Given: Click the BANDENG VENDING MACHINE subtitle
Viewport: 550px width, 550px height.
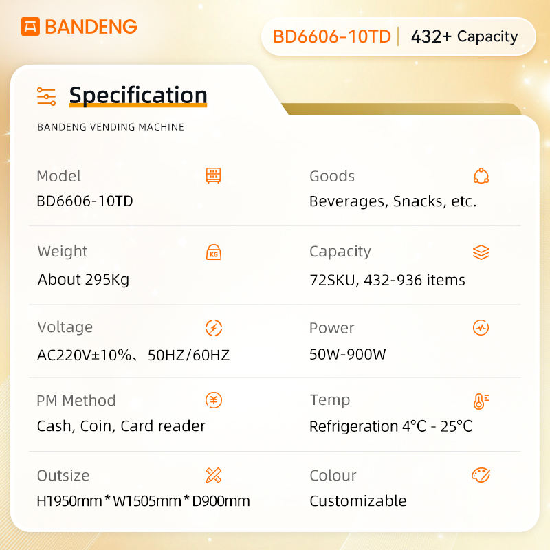Looking at the screenshot, I should click(x=111, y=127).
